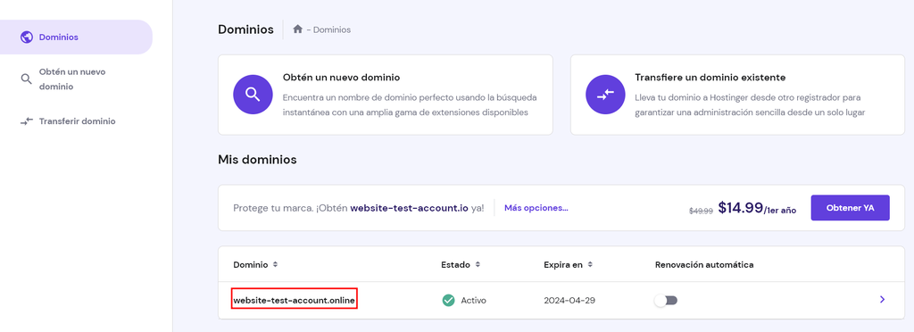Select the Transfiere un dominio existente card title
Viewport: 914px width, 332px height.
click(x=710, y=78)
